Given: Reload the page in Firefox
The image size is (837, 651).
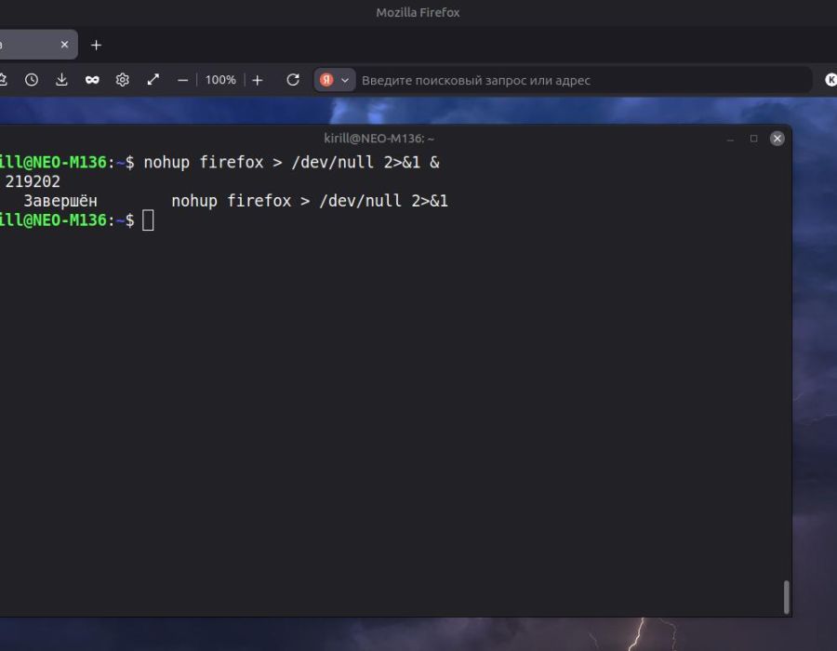Looking at the screenshot, I should pyautogui.click(x=293, y=80).
